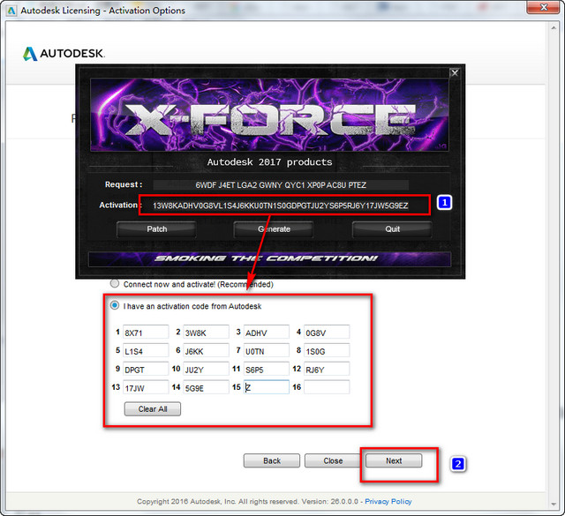
Task: Select 'Connect now and activate!' radio option
Action: pos(115,283)
